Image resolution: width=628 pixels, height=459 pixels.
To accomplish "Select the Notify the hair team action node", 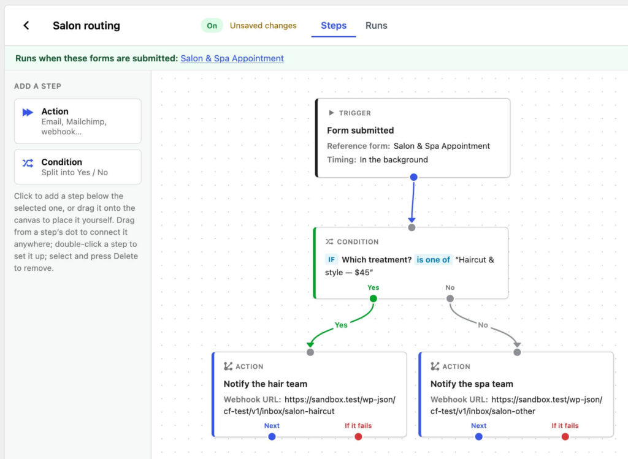I will pyautogui.click(x=309, y=394).
